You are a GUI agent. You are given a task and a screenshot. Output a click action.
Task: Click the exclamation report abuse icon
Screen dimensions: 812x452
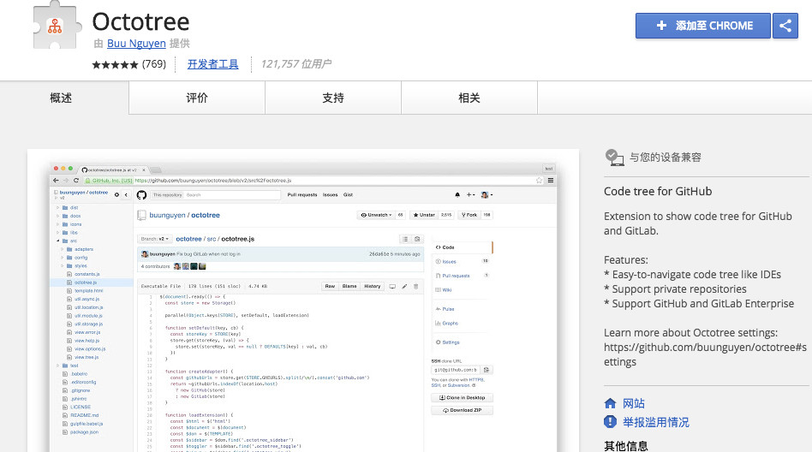(611, 421)
